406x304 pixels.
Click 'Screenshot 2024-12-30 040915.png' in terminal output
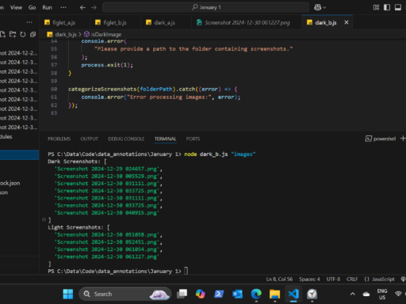click(x=107, y=213)
